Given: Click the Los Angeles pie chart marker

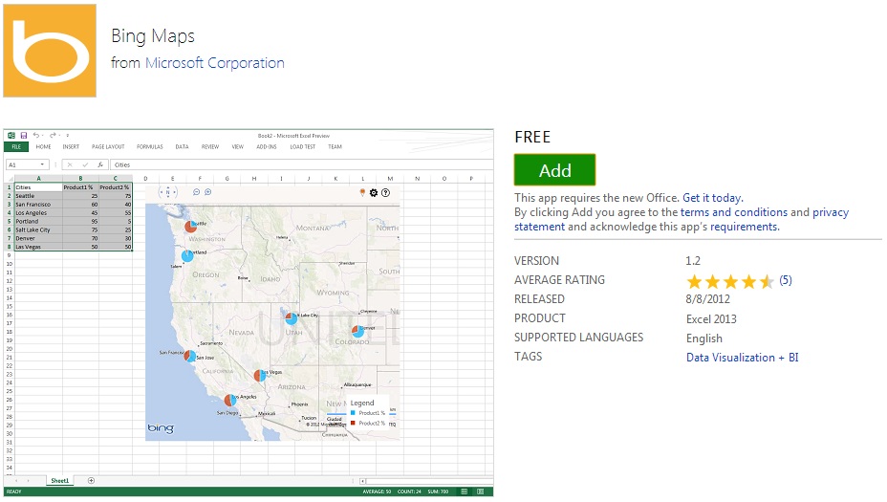Looking at the screenshot, I should click(x=229, y=400).
